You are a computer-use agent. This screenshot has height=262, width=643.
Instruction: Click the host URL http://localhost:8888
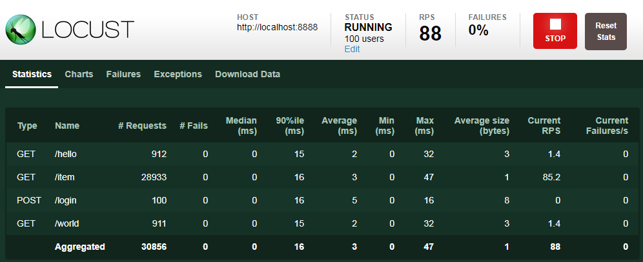tap(277, 28)
